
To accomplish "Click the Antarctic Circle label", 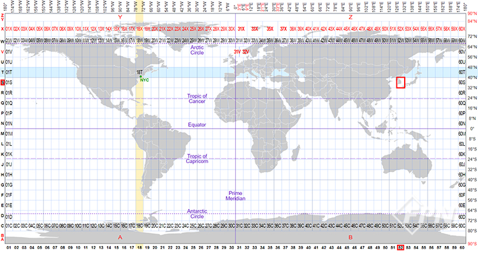I will click(197, 213).
